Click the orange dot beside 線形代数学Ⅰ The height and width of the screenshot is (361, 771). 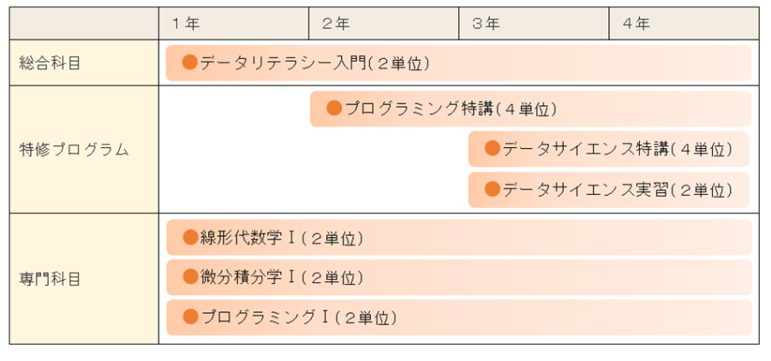pyautogui.click(x=190, y=237)
